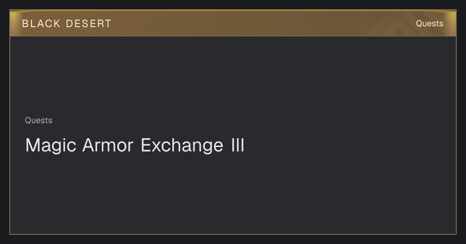466x244 pixels.
Task: Click the III numeral ending the title
Action: pos(236,146)
